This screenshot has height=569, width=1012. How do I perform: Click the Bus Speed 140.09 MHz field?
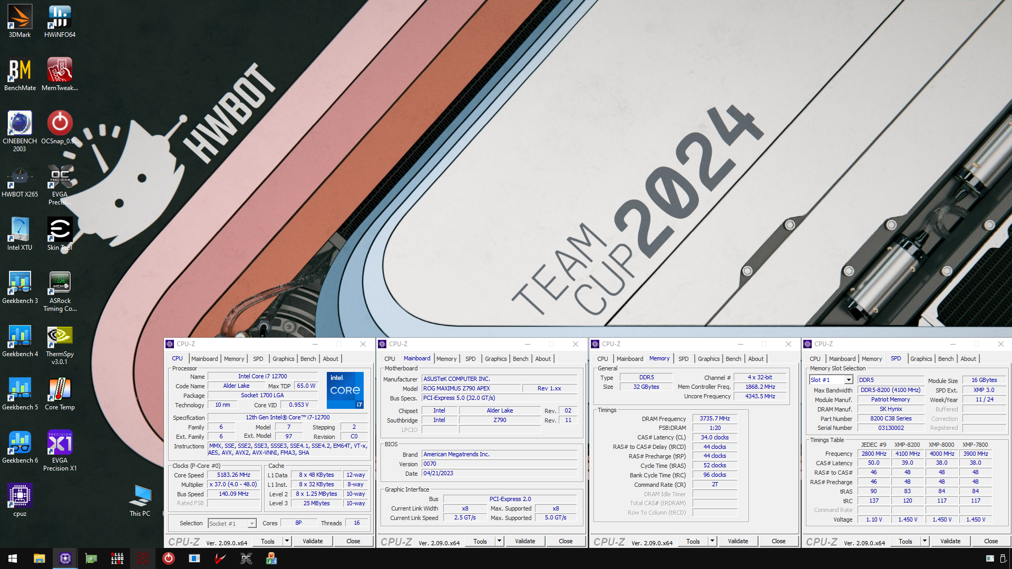click(x=233, y=494)
